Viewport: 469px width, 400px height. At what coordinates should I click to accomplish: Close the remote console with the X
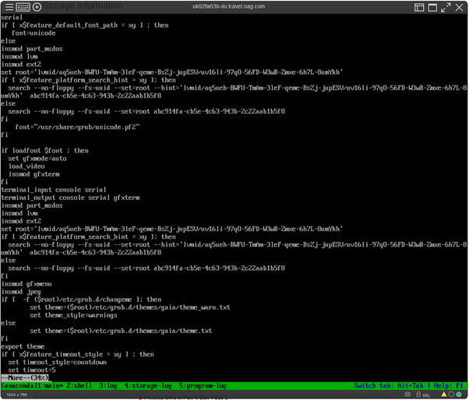[462, 7]
